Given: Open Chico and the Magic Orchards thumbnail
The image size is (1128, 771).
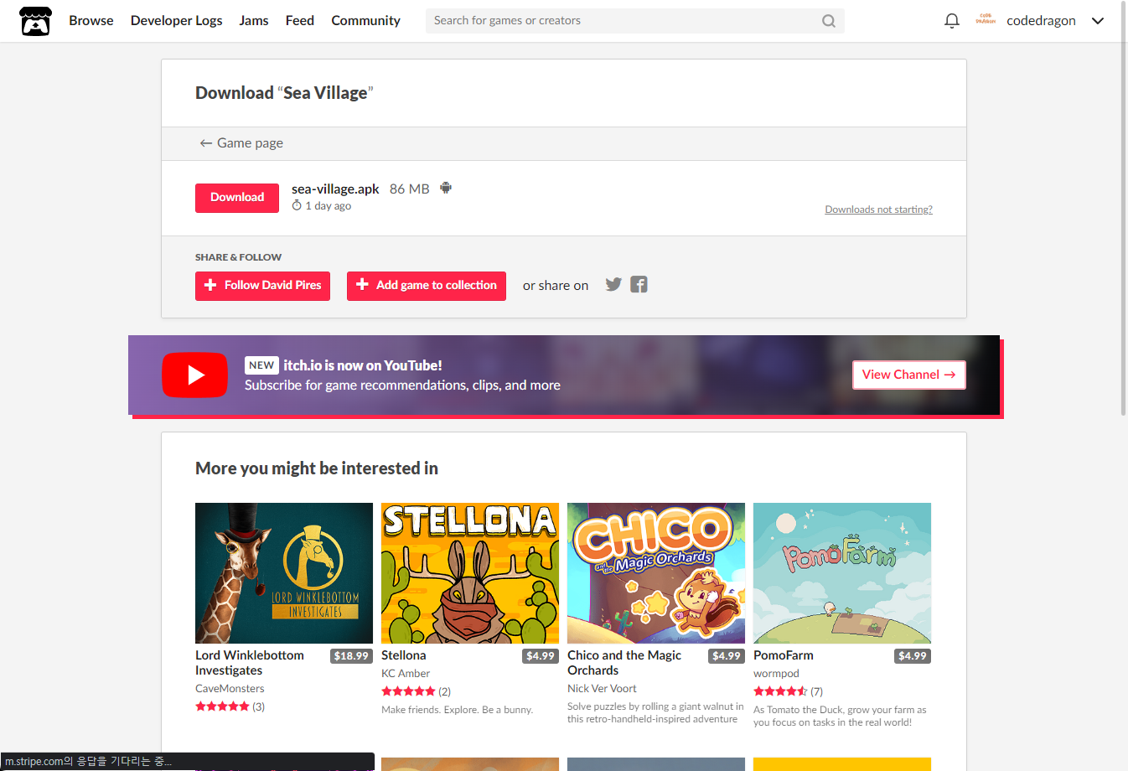Looking at the screenshot, I should click(656, 573).
